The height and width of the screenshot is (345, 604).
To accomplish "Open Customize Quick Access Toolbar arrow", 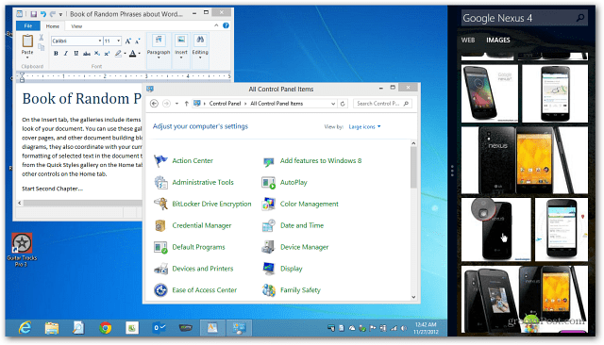I will pyautogui.click(x=60, y=15).
